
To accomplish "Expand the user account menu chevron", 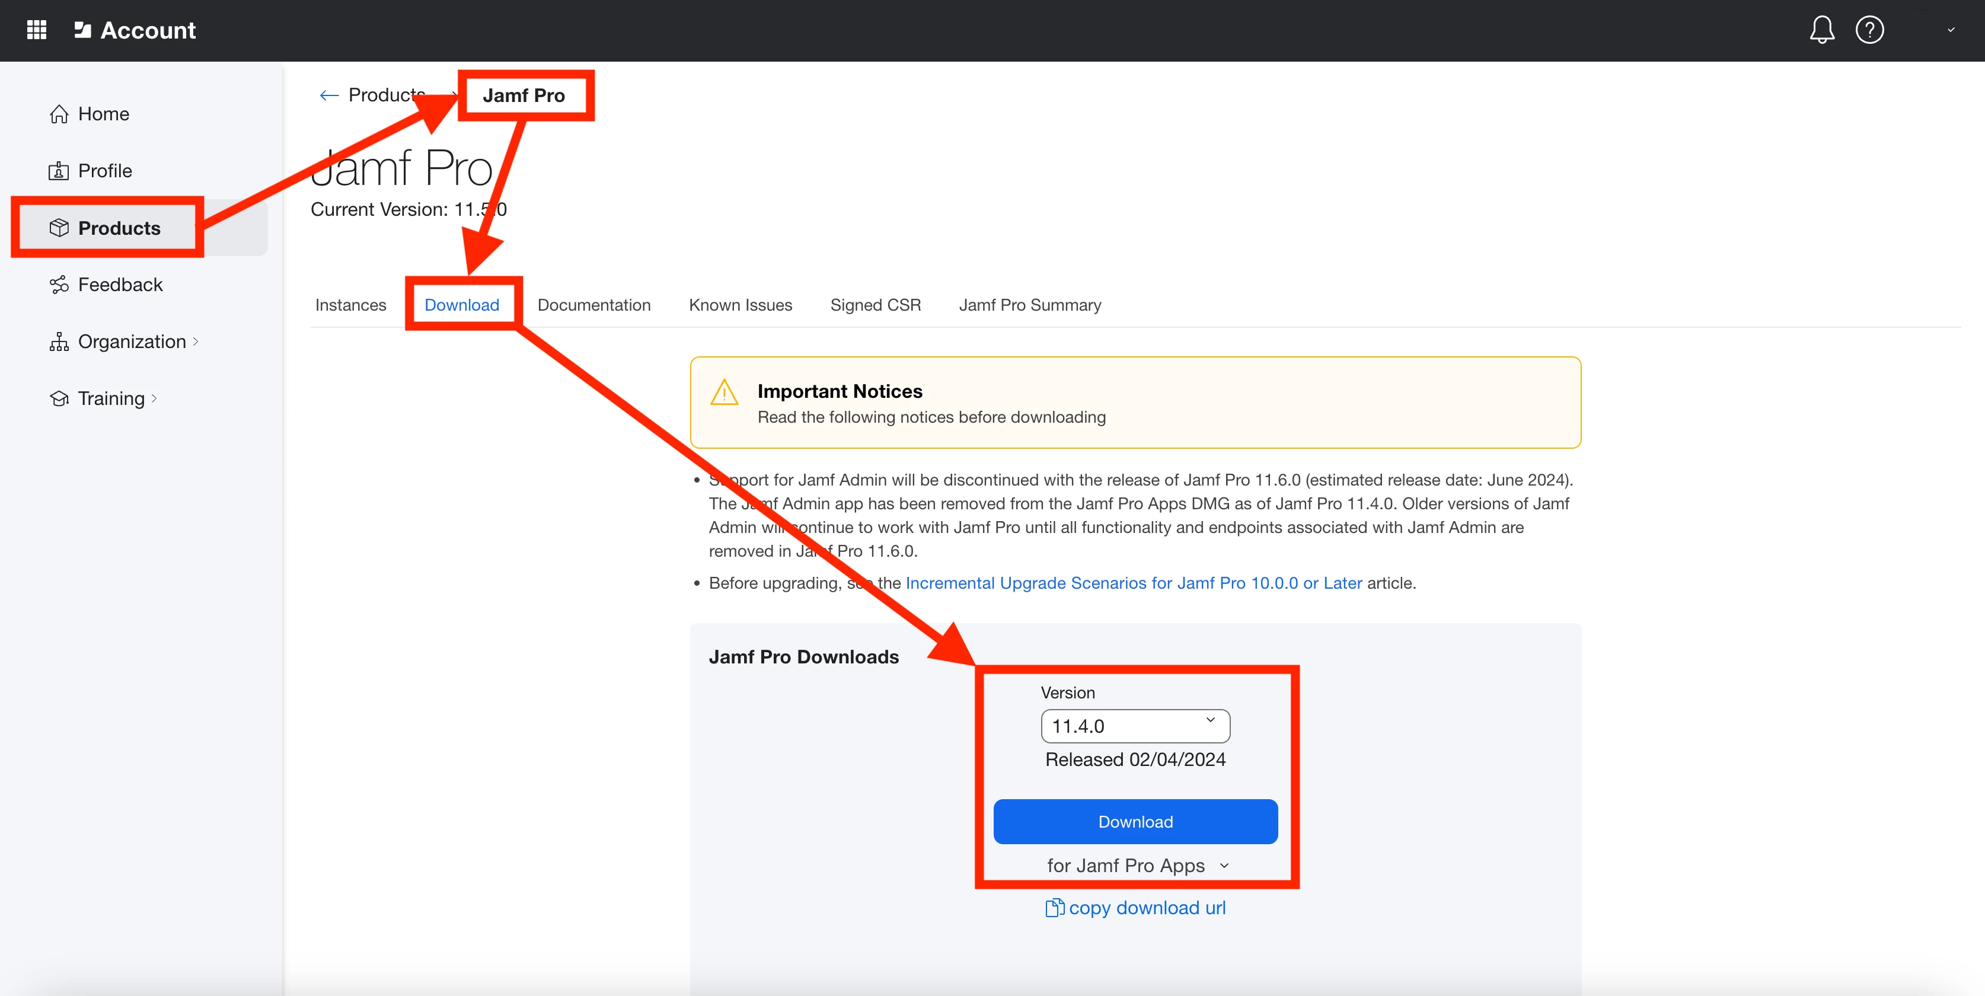I will [1951, 30].
